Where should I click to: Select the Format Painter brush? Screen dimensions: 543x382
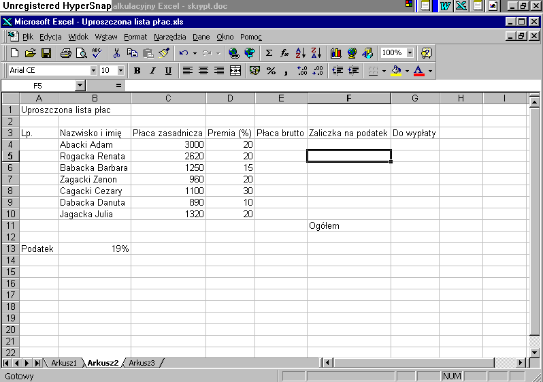click(164, 53)
